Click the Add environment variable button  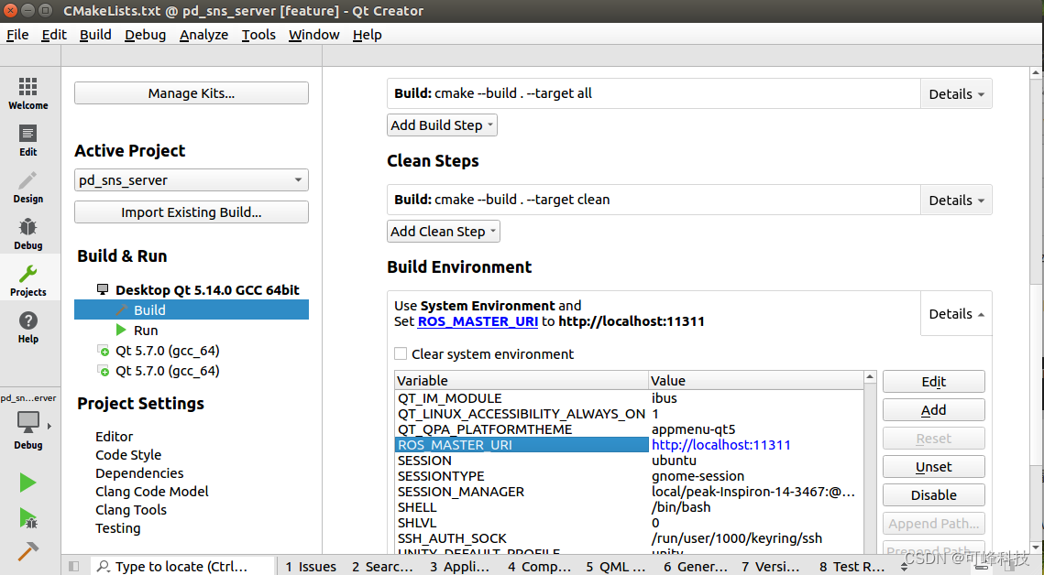click(x=933, y=410)
